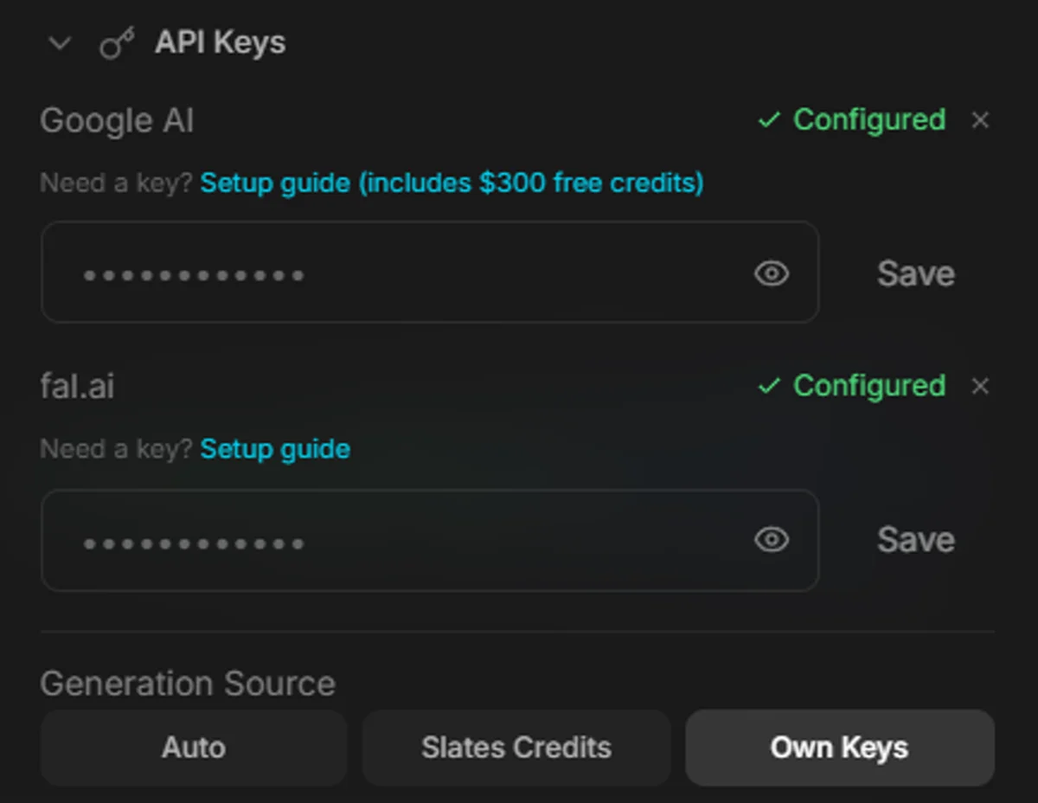Click the key icon beside API Keys

click(117, 43)
